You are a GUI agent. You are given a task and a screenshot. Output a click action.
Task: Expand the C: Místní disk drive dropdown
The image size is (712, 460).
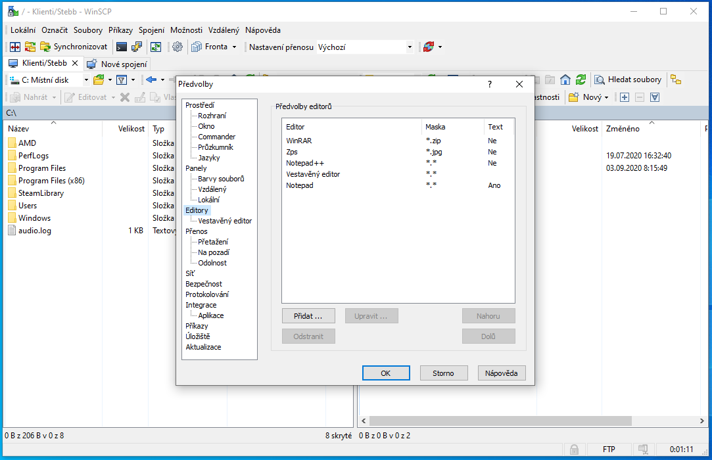[86, 80]
